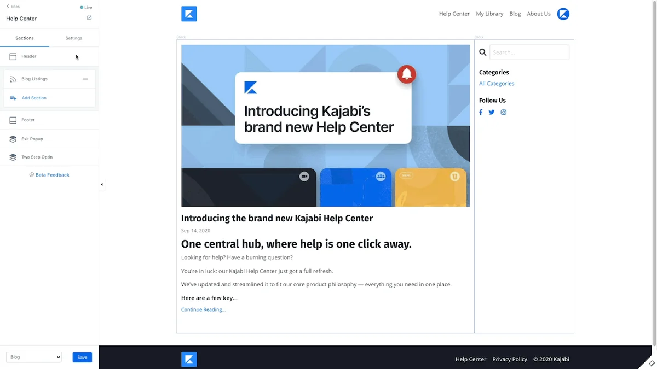The image size is (657, 369).
Task: Click the Follow Us sidebar heading
Action: pyautogui.click(x=492, y=101)
